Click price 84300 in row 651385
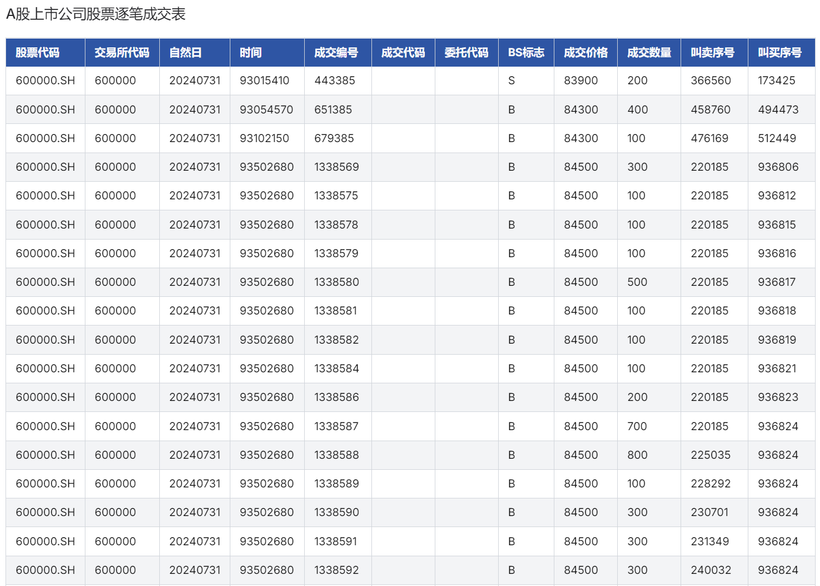 tap(581, 110)
